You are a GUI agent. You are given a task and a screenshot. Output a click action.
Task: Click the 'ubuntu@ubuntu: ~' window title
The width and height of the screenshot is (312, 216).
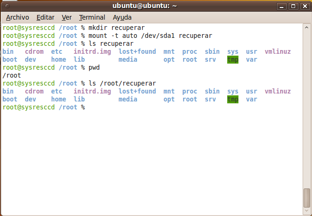click(x=145, y=6)
